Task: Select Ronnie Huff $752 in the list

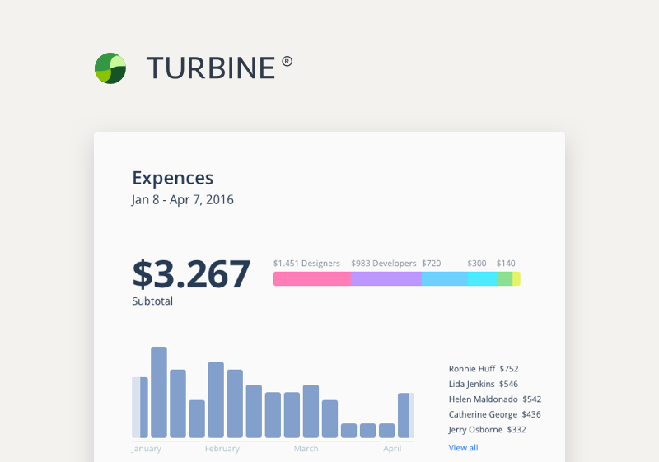Action: [484, 369]
